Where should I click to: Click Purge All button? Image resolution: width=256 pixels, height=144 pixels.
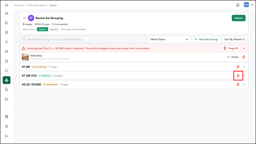coord(231,48)
